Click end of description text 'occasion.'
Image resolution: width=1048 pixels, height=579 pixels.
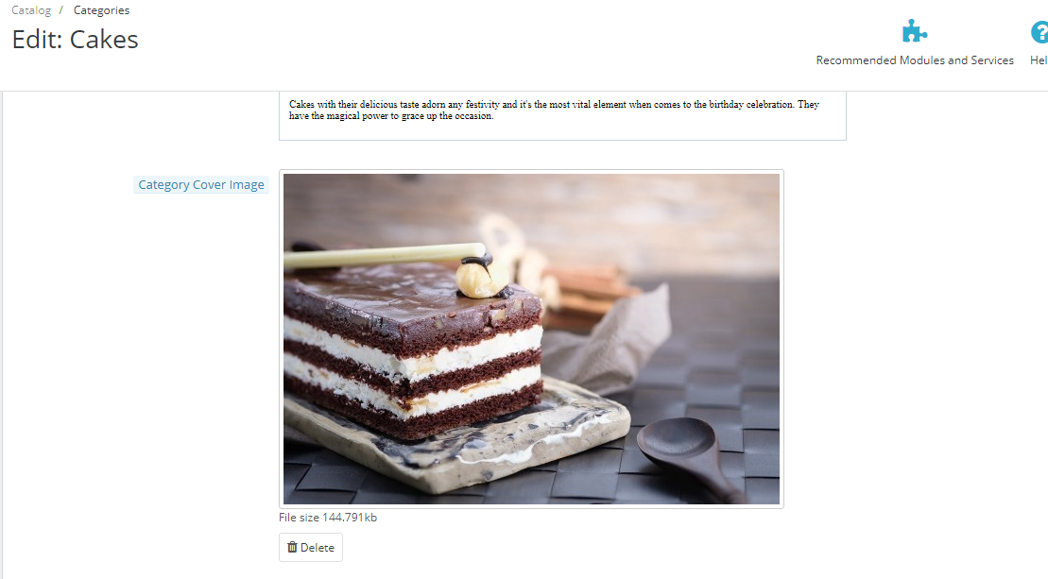pos(474,115)
